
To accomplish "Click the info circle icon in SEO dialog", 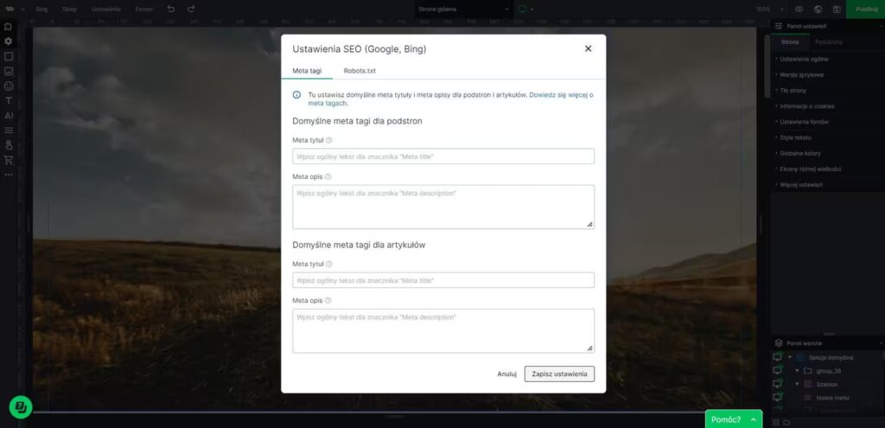I will tap(297, 95).
